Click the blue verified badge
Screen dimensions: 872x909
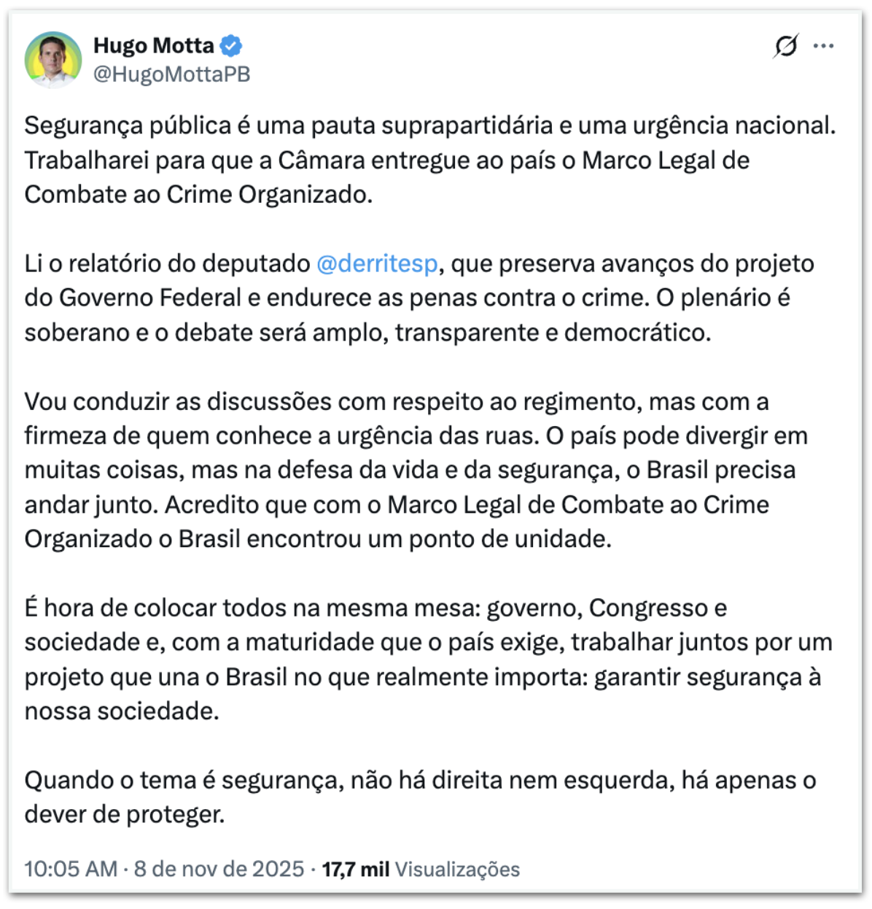click(x=231, y=46)
